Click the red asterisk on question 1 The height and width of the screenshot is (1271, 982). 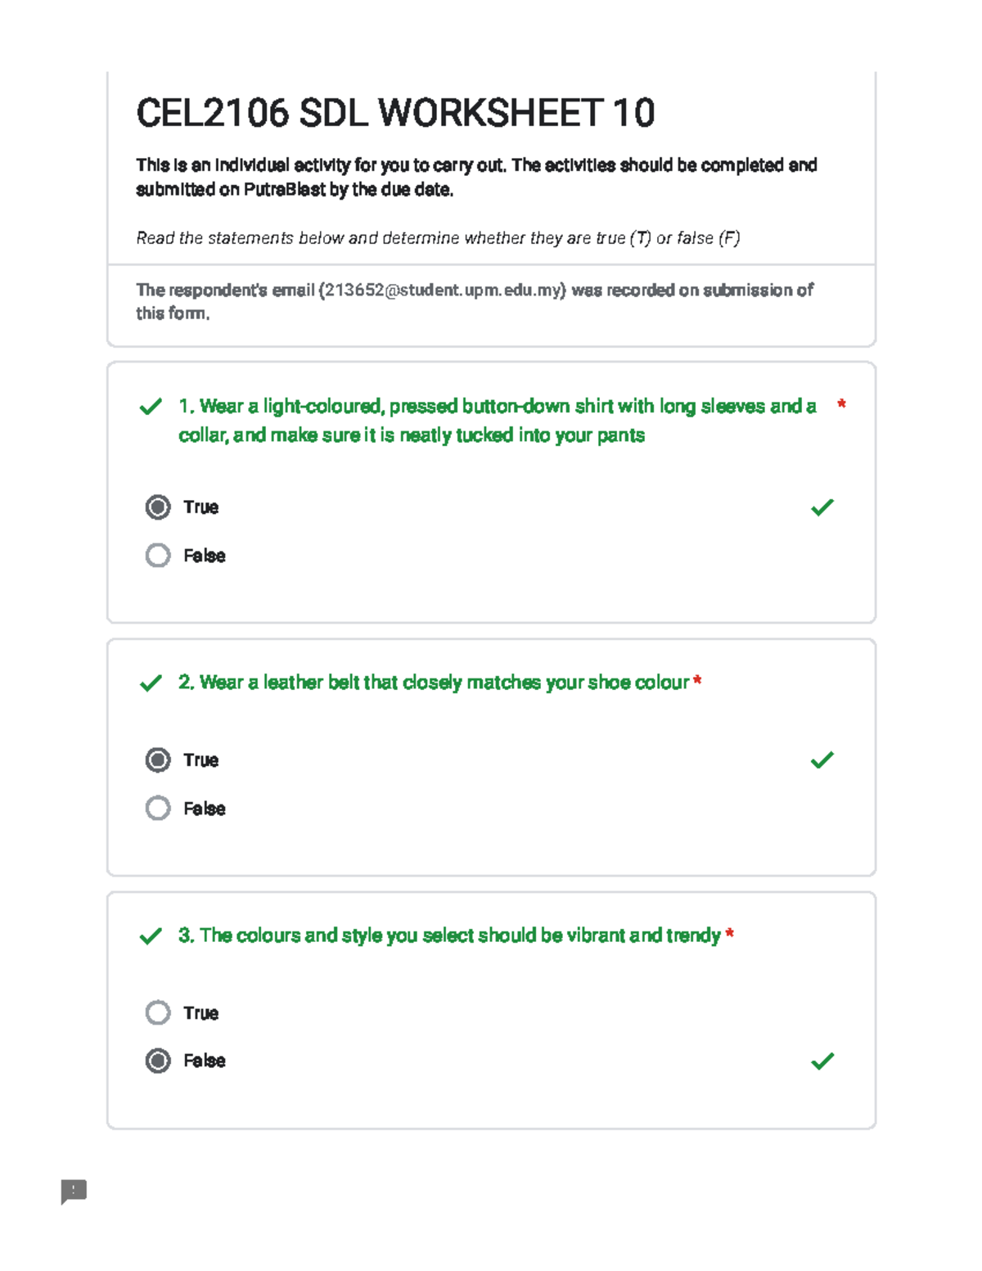tap(842, 403)
